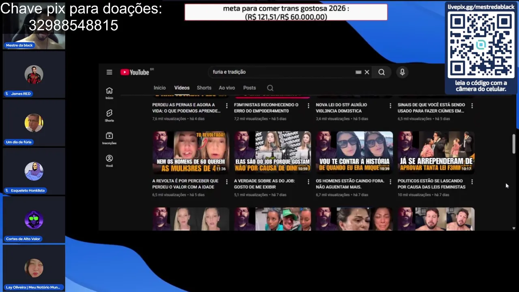The width and height of the screenshot is (519, 292).
Task: Open title 'SINAIS DE QUE VOCÊ ESTÁ SENDO'
Action: [x=431, y=108]
